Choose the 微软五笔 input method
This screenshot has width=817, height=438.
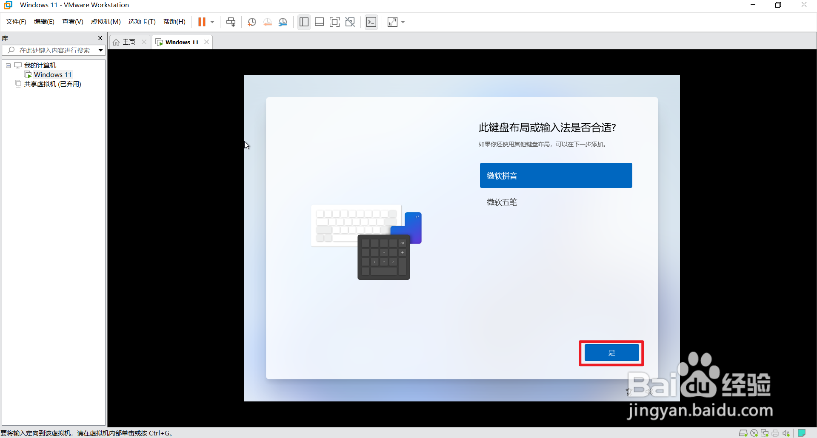(x=556, y=202)
